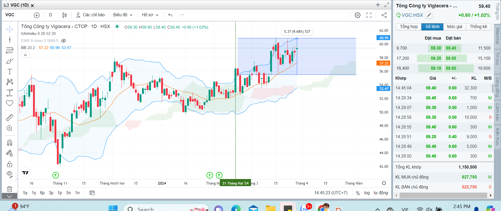
Task: Switch to Mức giá tab
Action: [x=455, y=27]
